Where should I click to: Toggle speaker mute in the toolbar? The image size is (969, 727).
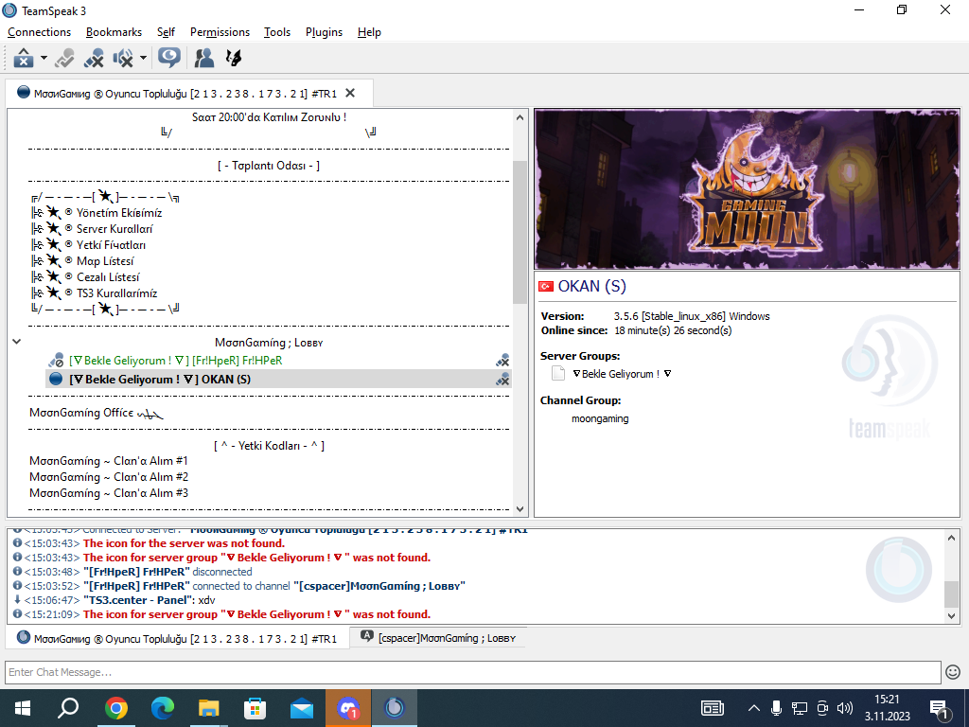point(122,58)
